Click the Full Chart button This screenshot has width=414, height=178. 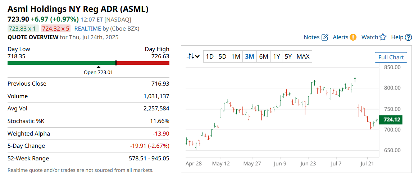pyautogui.click(x=391, y=57)
